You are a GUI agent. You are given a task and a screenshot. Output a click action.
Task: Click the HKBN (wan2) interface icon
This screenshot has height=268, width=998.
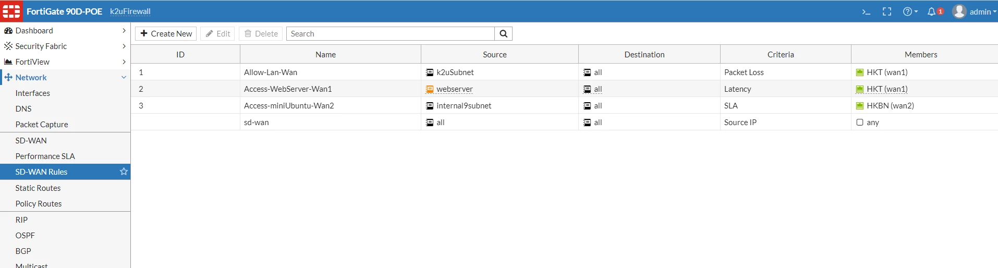tap(860, 106)
